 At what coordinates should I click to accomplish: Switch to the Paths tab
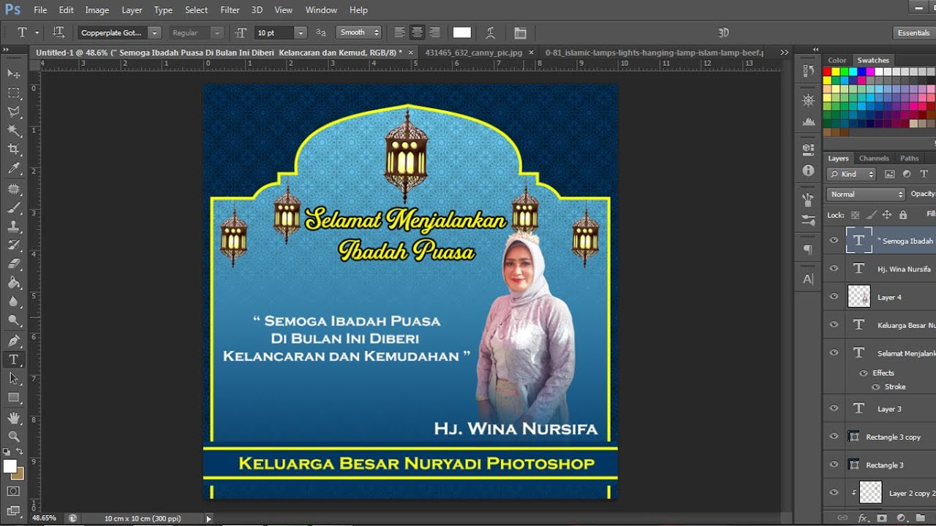(x=909, y=158)
